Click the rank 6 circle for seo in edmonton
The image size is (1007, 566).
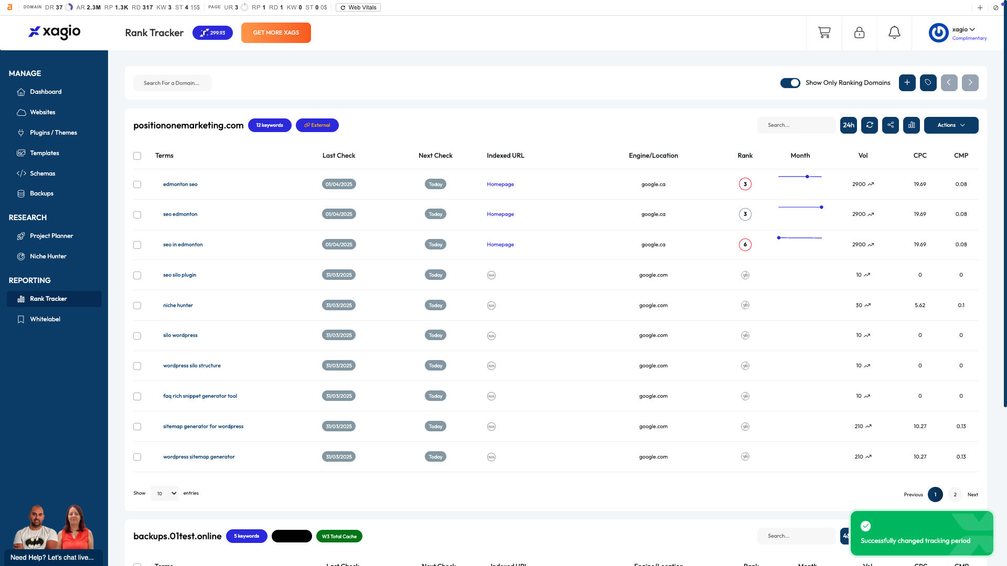pos(745,245)
